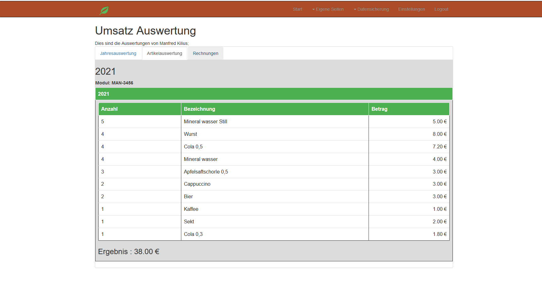Click the Cappuccino table entry
This screenshot has height=288, width=542.
[x=197, y=184]
